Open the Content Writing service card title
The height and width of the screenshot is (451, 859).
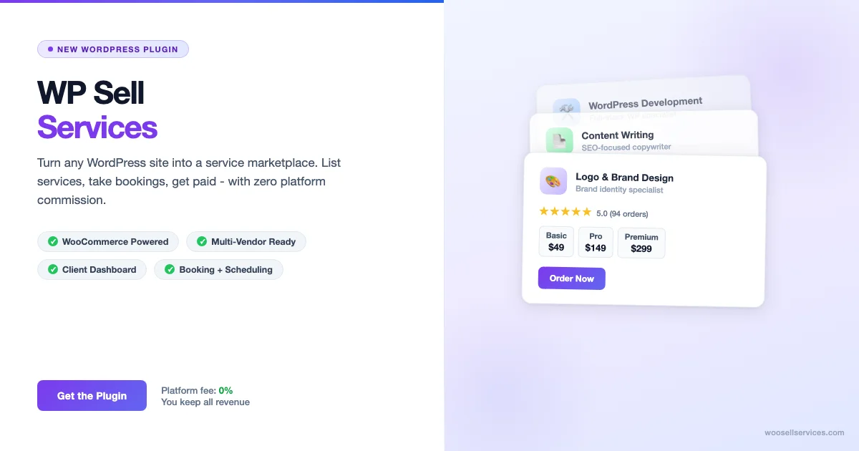pyautogui.click(x=617, y=135)
